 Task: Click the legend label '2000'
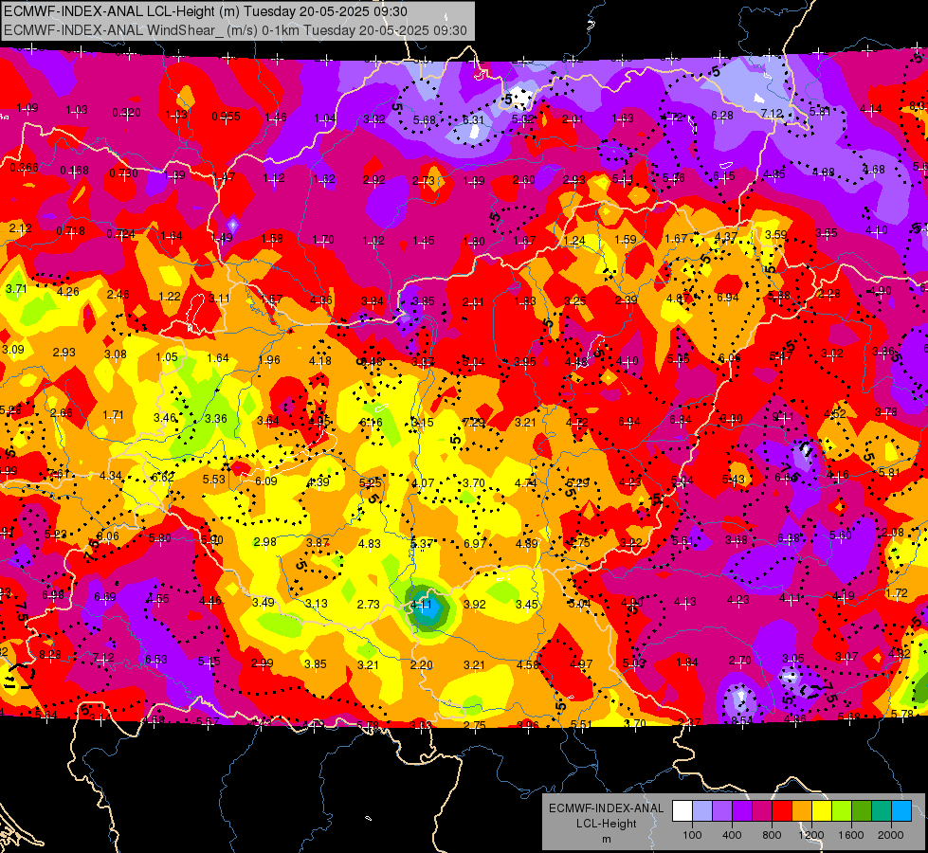click(891, 835)
